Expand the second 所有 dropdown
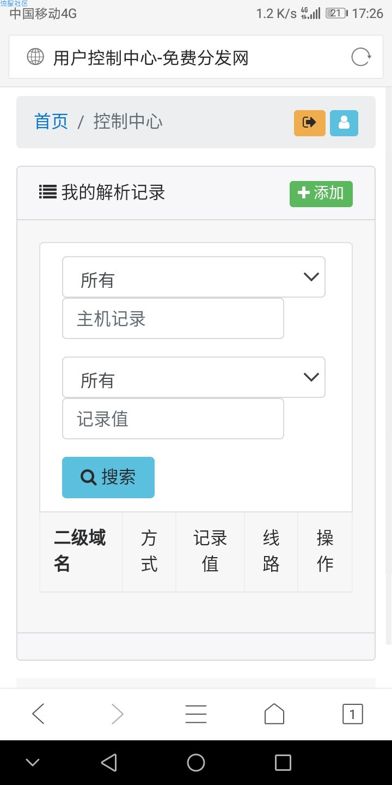This screenshot has height=785, width=392. [194, 377]
